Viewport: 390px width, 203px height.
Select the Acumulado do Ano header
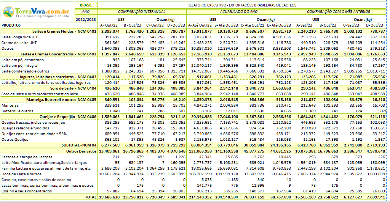coord(239,12)
